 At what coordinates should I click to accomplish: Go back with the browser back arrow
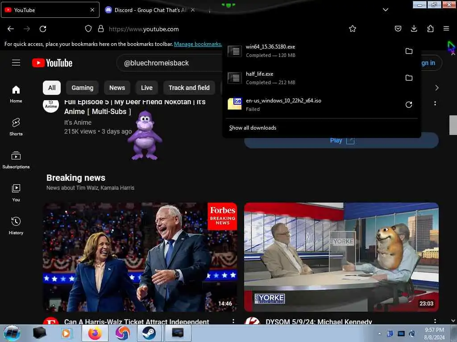click(11, 29)
